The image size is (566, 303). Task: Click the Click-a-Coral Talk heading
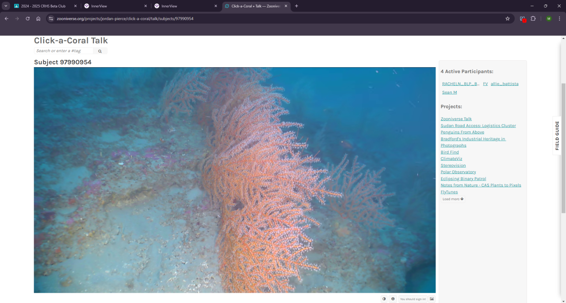click(x=71, y=41)
